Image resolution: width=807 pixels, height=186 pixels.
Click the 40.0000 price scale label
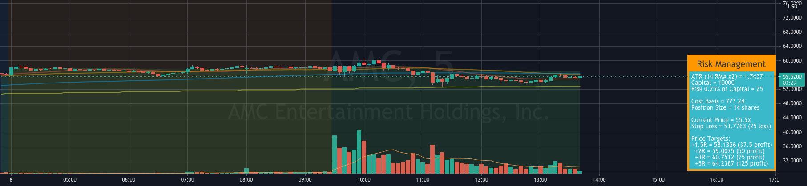coord(792,132)
